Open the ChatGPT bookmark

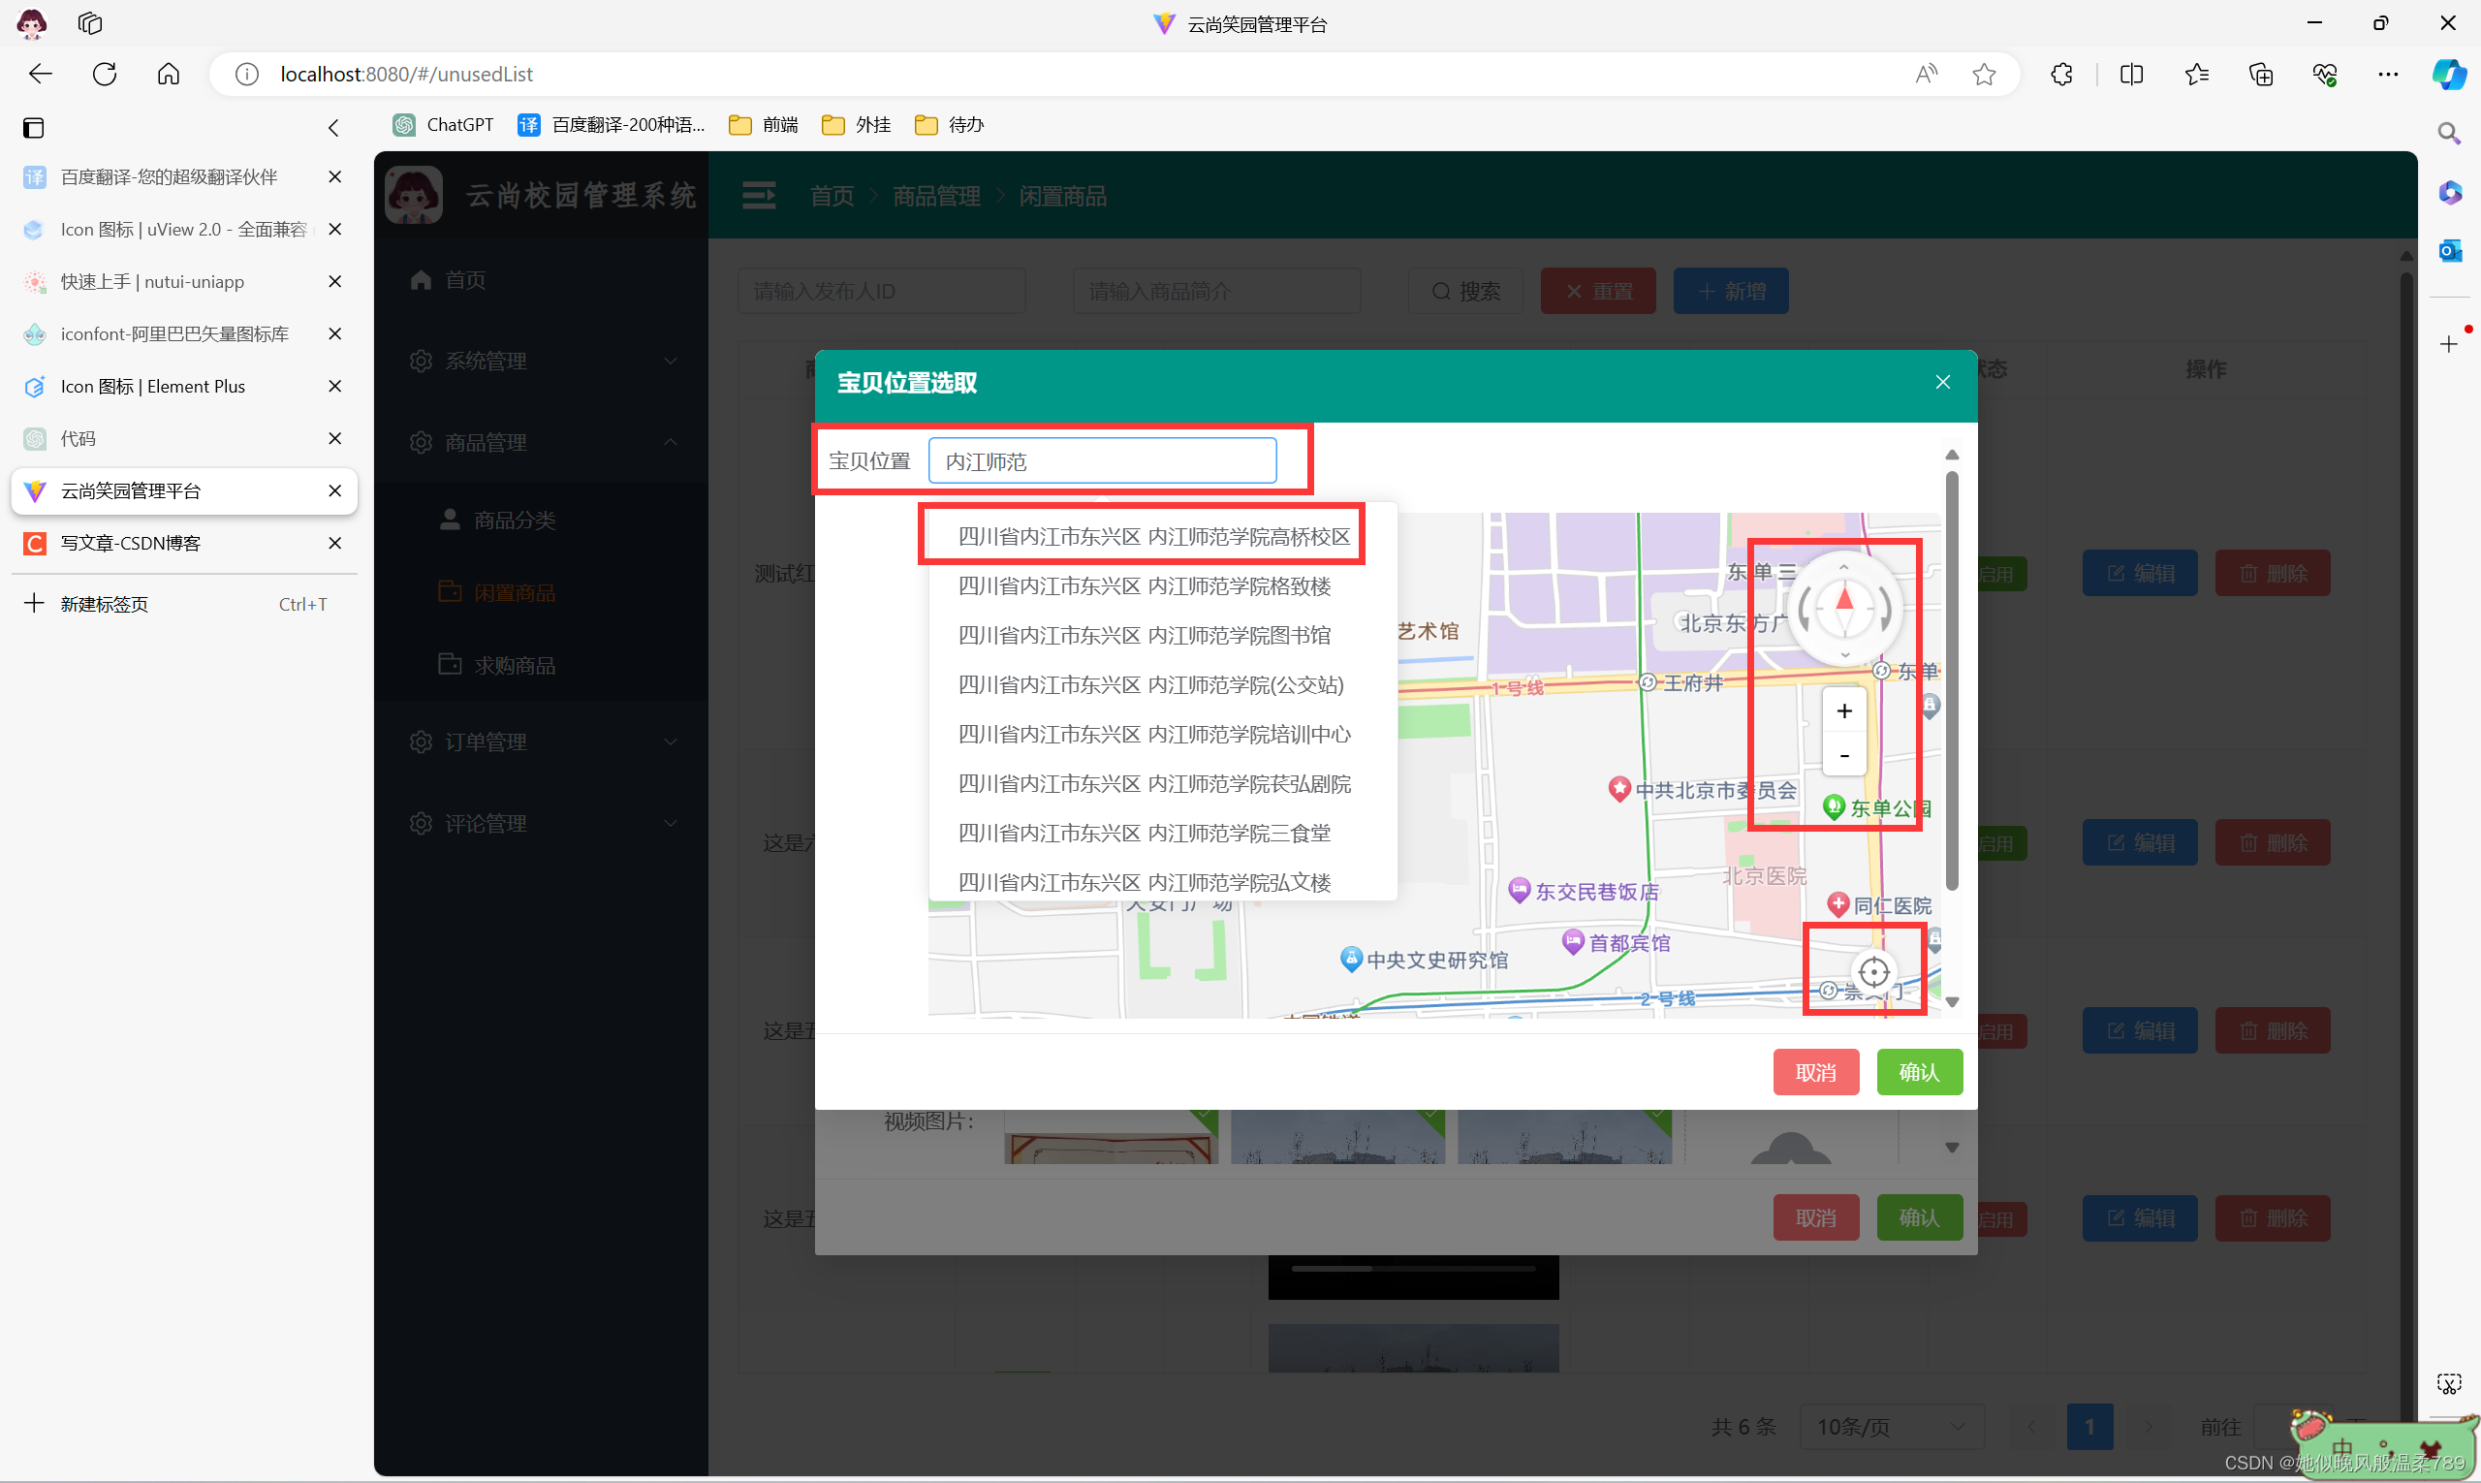click(444, 125)
